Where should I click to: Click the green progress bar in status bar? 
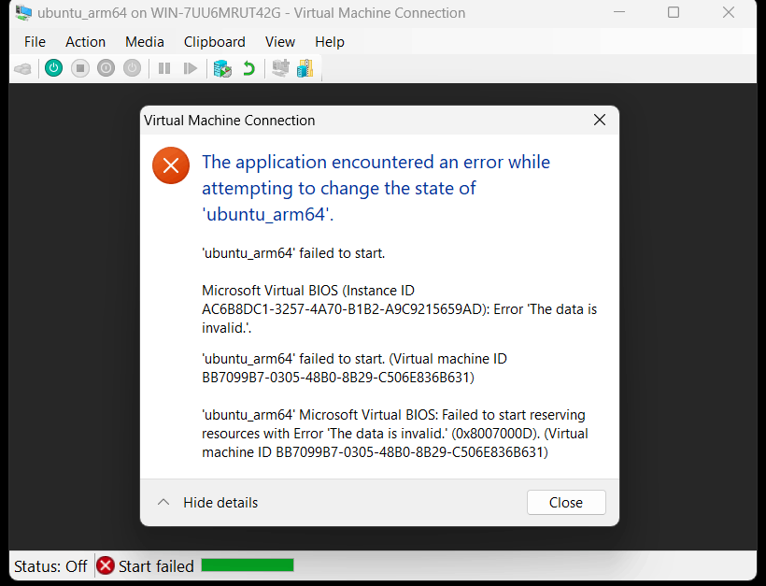tap(248, 565)
